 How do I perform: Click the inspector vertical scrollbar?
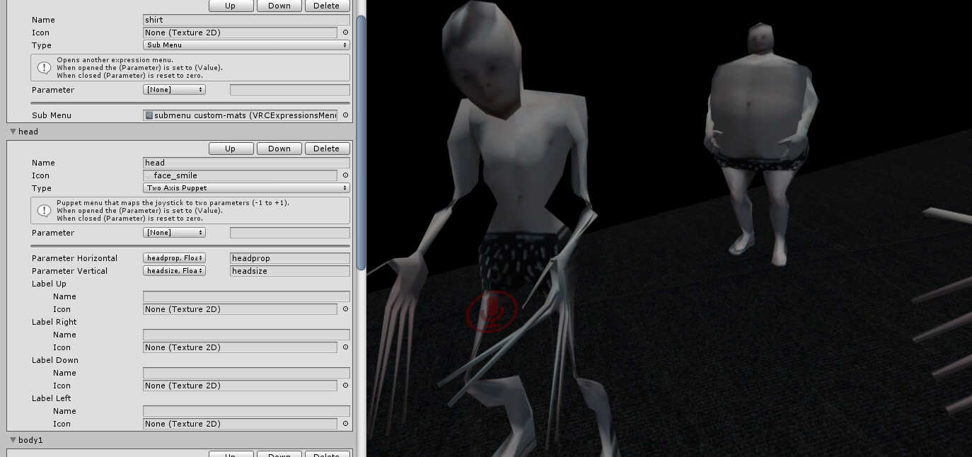pyautogui.click(x=361, y=141)
